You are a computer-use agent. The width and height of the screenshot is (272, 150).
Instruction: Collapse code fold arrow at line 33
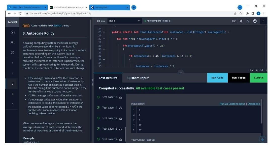(104, 59)
